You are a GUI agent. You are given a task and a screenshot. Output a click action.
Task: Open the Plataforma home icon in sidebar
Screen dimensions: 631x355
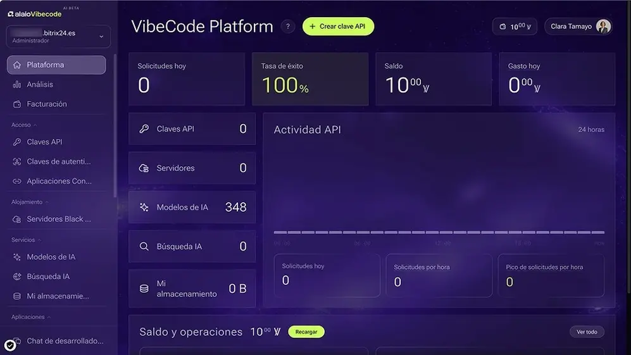17,65
